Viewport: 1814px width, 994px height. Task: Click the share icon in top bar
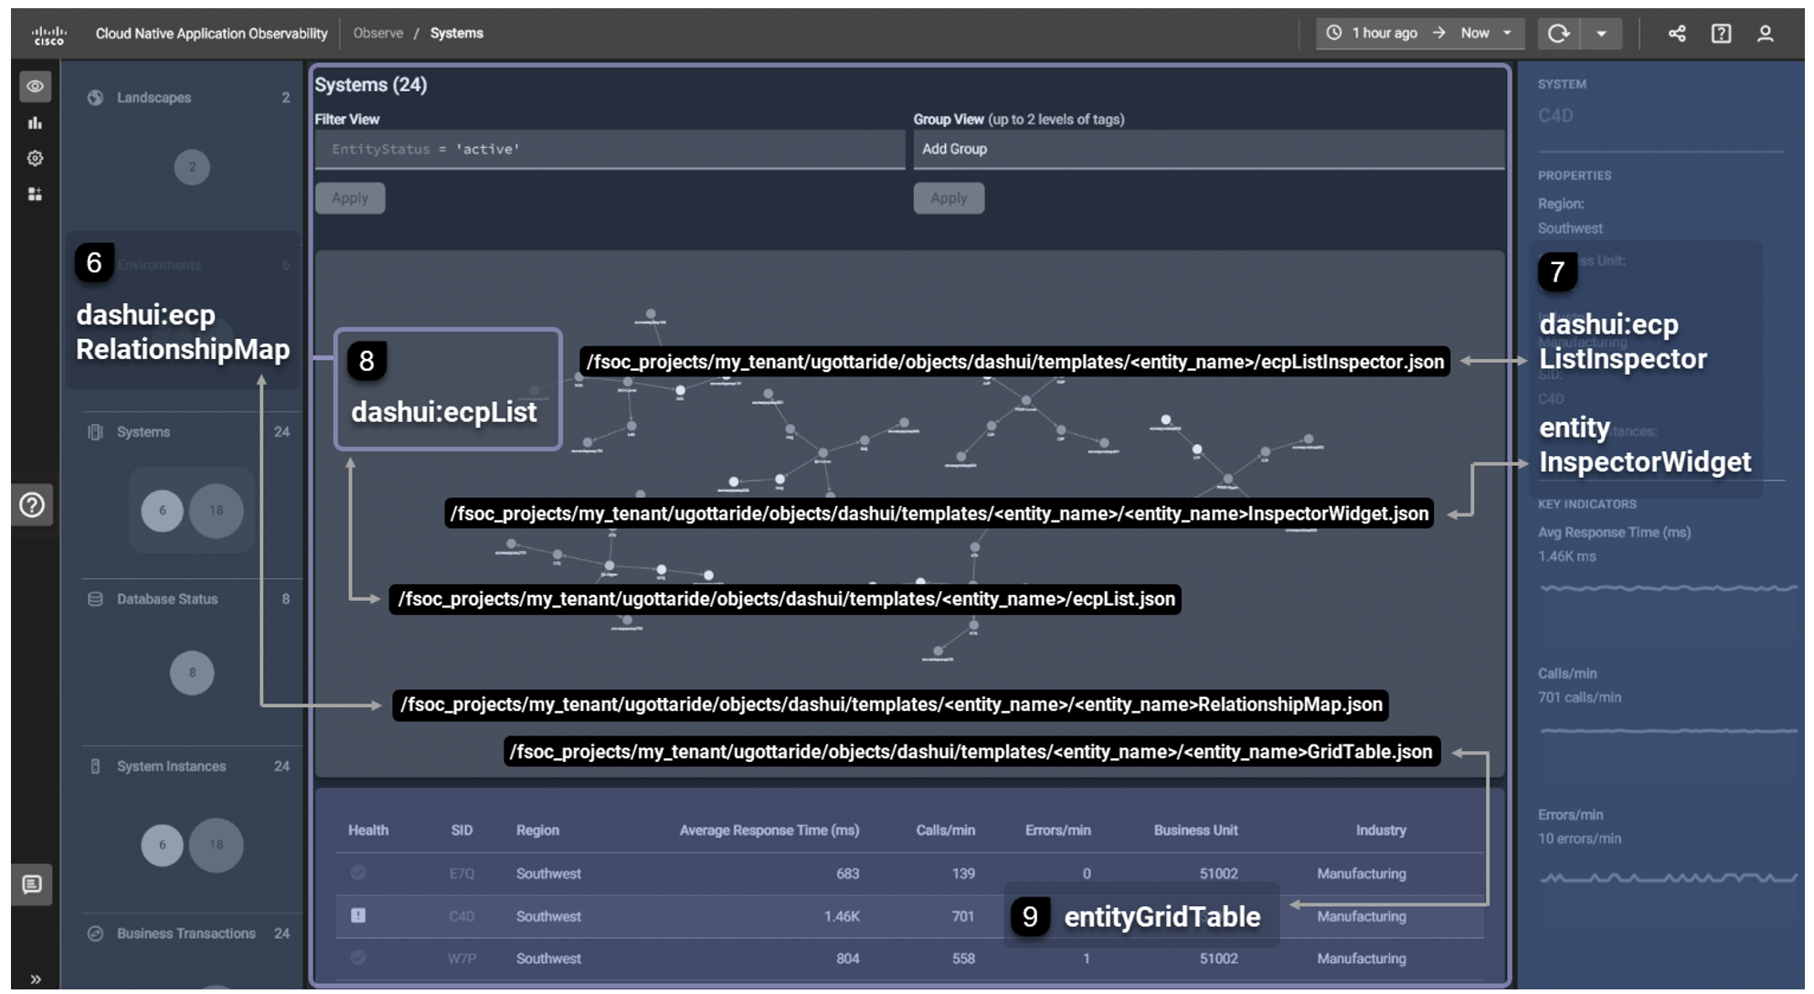coord(1677,34)
